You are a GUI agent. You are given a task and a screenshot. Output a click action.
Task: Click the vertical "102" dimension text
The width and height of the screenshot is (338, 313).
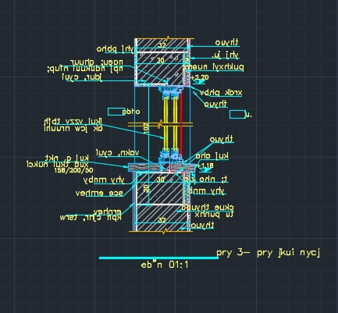pos(146,129)
